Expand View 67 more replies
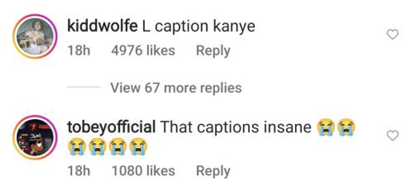The width and height of the screenshot is (413, 190). [x=176, y=88]
